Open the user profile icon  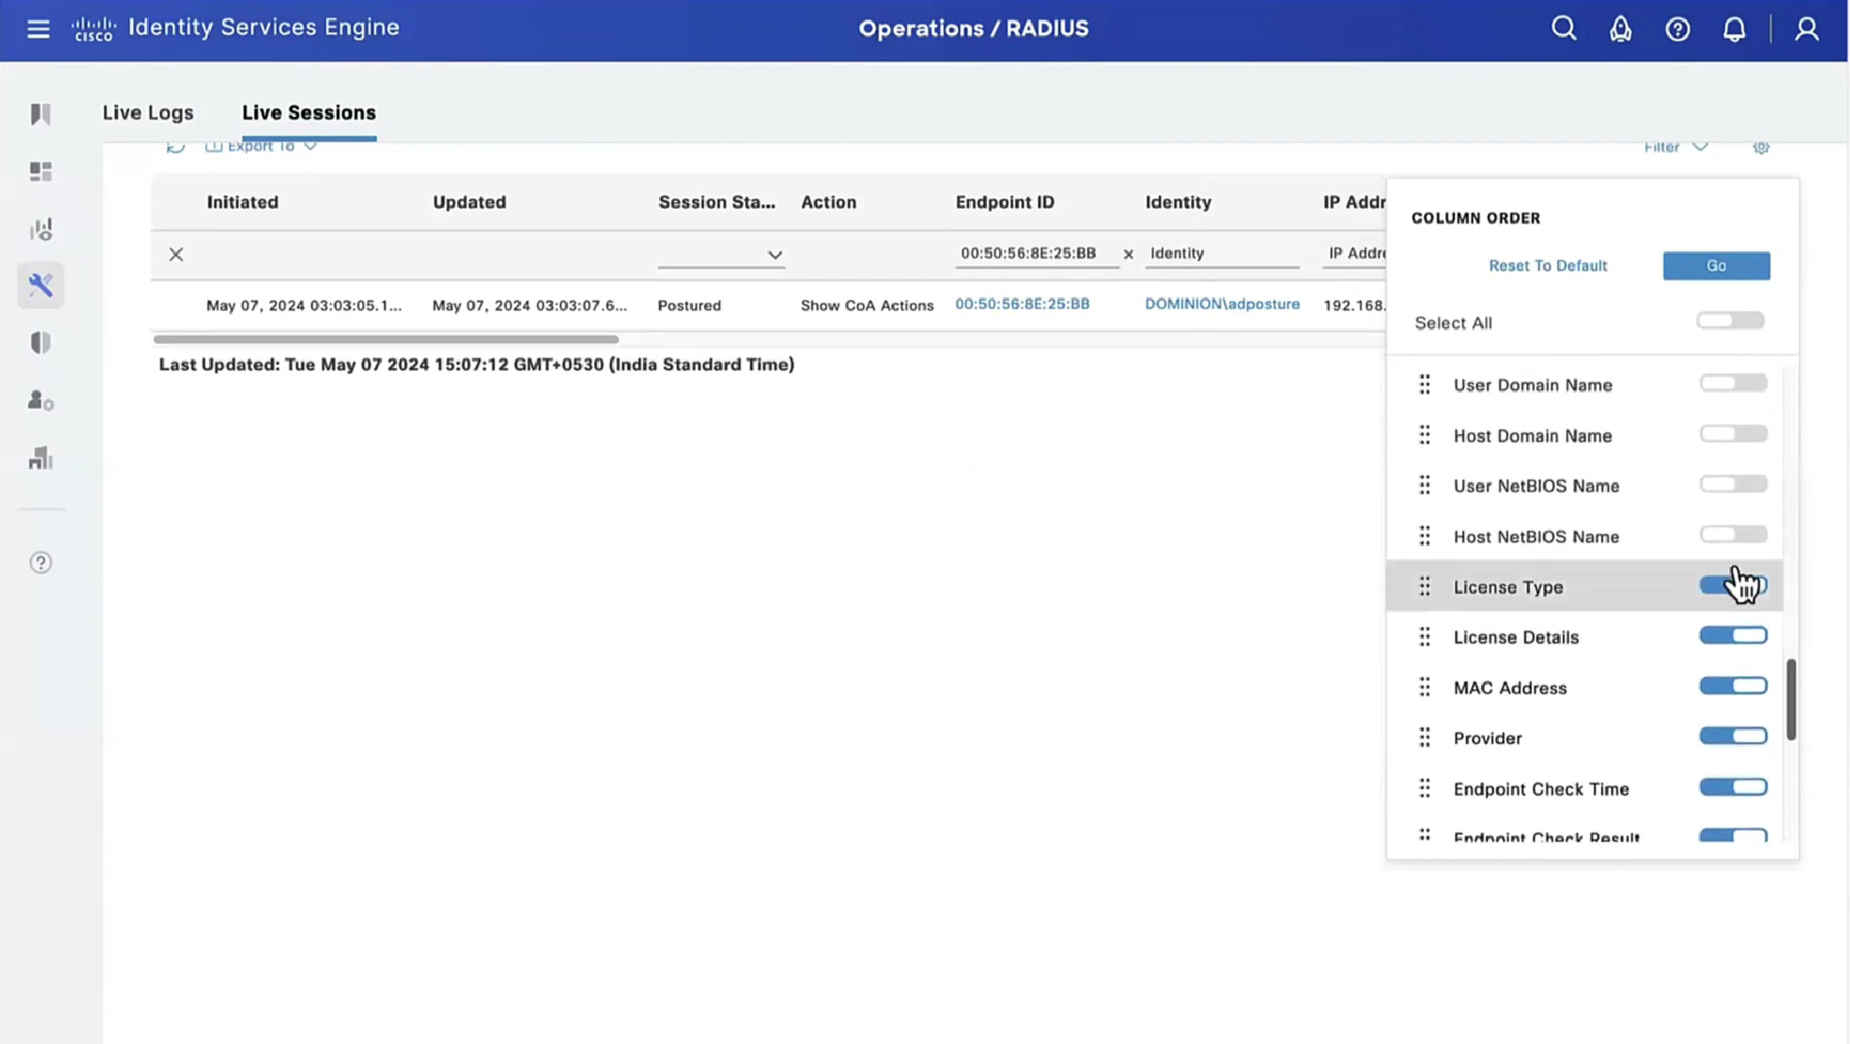pos(1806,29)
